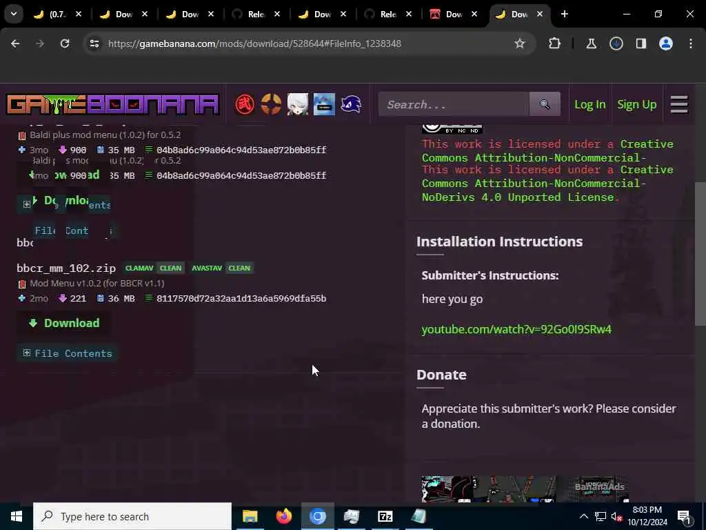Bookmark this page with star icon
The height and width of the screenshot is (530, 706).
[x=520, y=43]
